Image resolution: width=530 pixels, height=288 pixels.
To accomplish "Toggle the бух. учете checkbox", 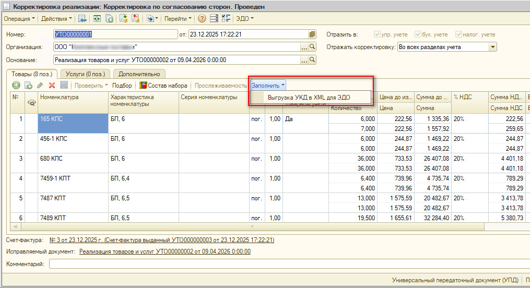I will pyautogui.click(x=418, y=34).
